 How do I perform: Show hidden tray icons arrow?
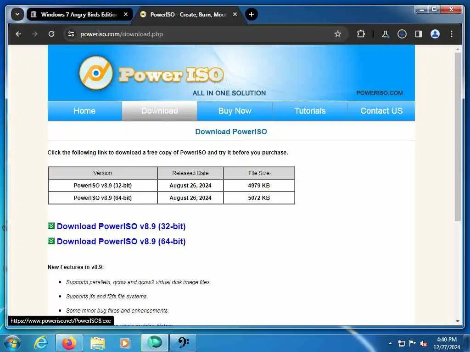(x=390, y=343)
